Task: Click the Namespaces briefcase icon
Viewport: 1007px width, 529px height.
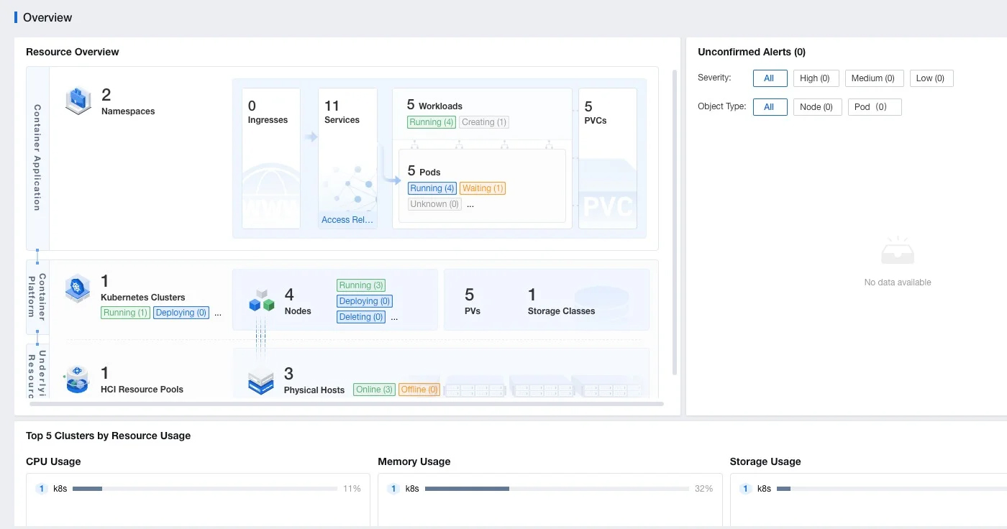Action: pos(78,101)
